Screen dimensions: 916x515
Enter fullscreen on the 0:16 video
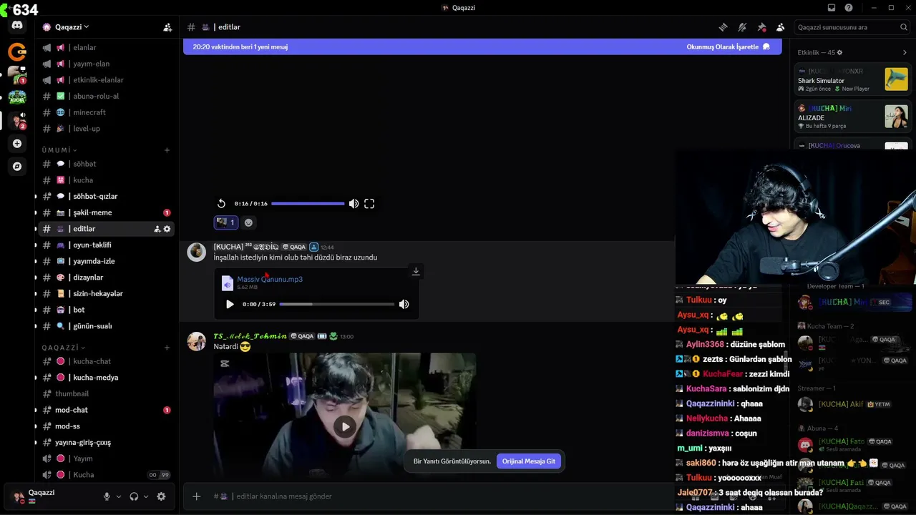369,204
